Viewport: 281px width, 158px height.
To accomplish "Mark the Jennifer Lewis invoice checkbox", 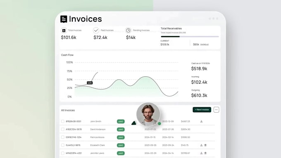I will coord(63,153).
